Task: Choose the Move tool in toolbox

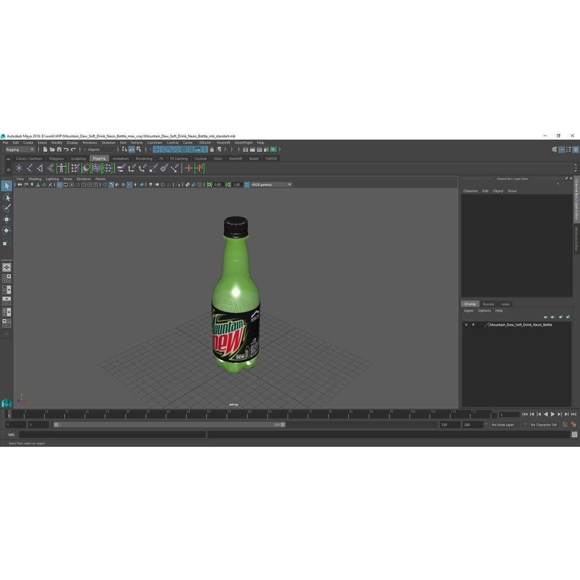Action: coord(6,219)
